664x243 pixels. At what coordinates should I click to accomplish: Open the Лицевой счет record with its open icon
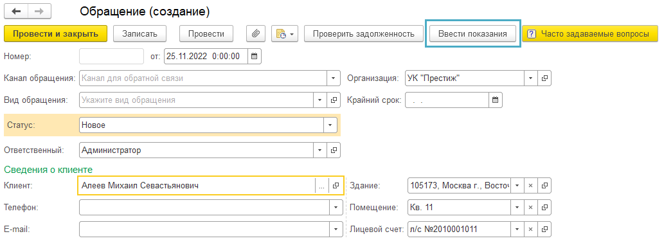pyautogui.click(x=544, y=230)
